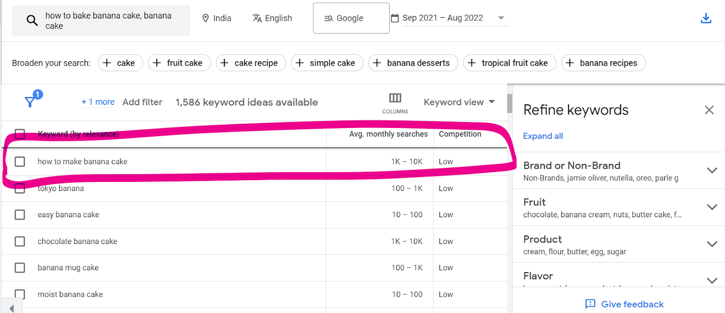The width and height of the screenshot is (725, 313).
Task: Click plus icon on simple cake chip
Action: (x=300, y=63)
